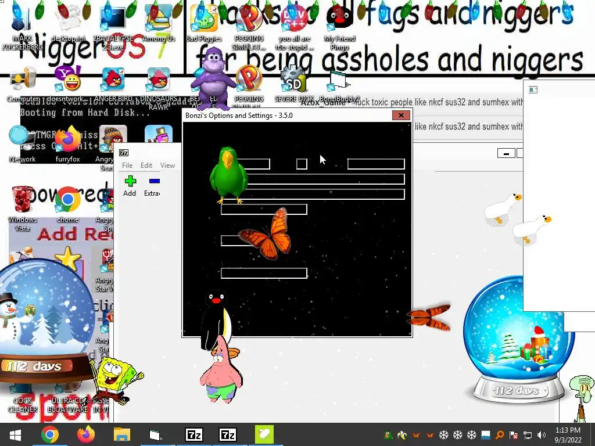This screenshot has width=595, height=446.
Task: Open the Computer desktop icon
Action: click(23, 84)
